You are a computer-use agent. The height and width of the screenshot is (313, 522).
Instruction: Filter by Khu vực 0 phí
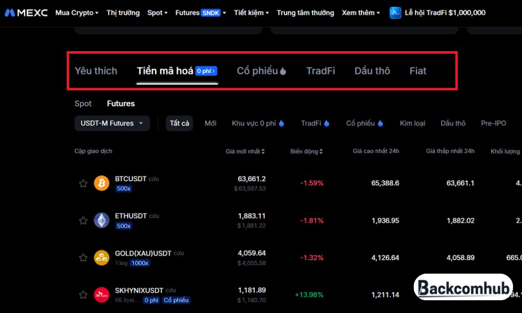tap(254, 123)
